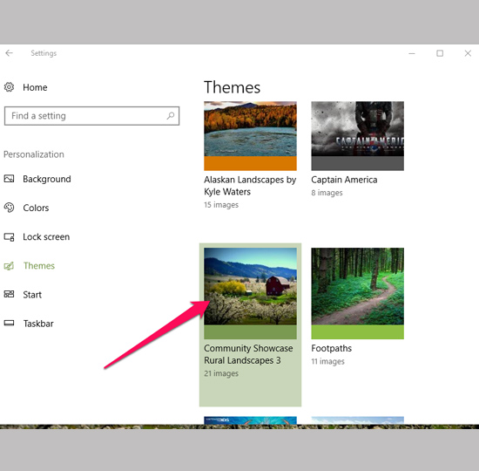Open the Taskbar section
Image resolution: width=479 pixels, height=471 pixels.
click(38, 324)
